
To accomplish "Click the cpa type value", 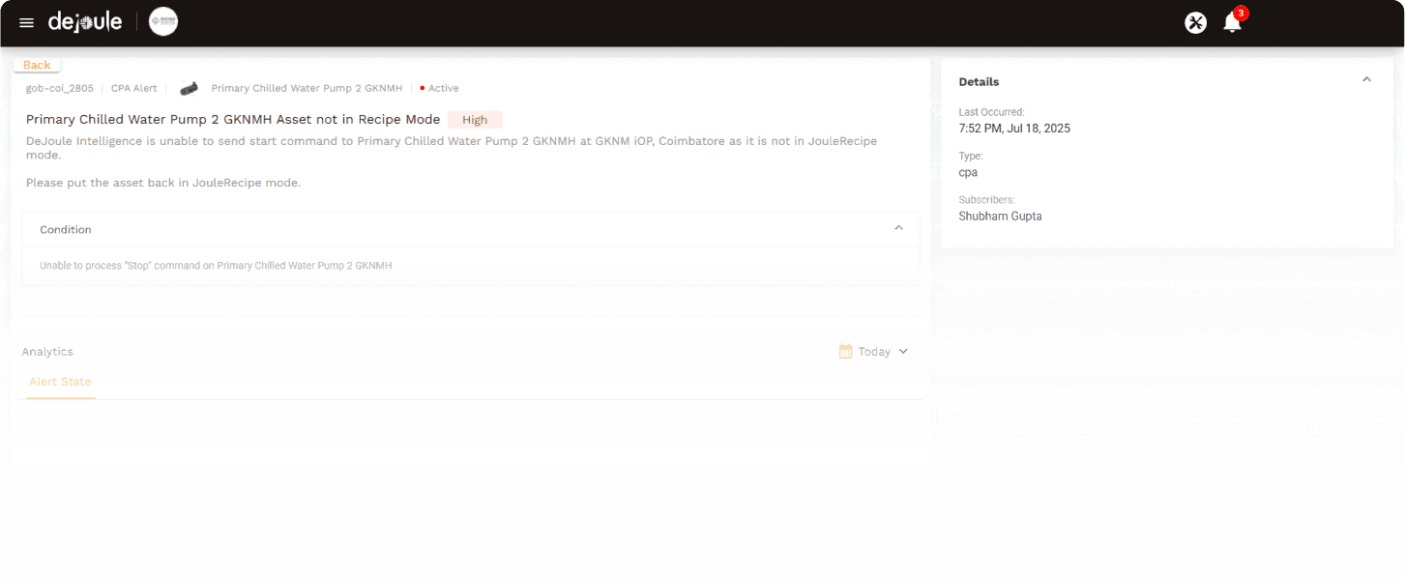I will coord(968,173).
